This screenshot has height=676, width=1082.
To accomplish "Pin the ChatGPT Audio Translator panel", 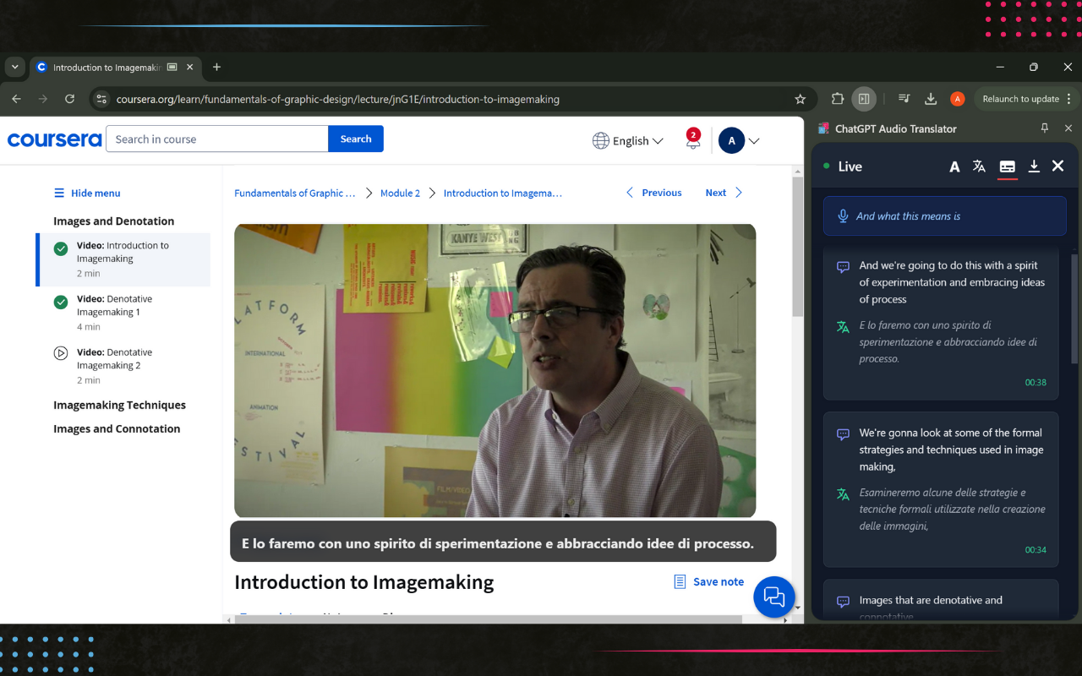I will (x=1045, y=128).
